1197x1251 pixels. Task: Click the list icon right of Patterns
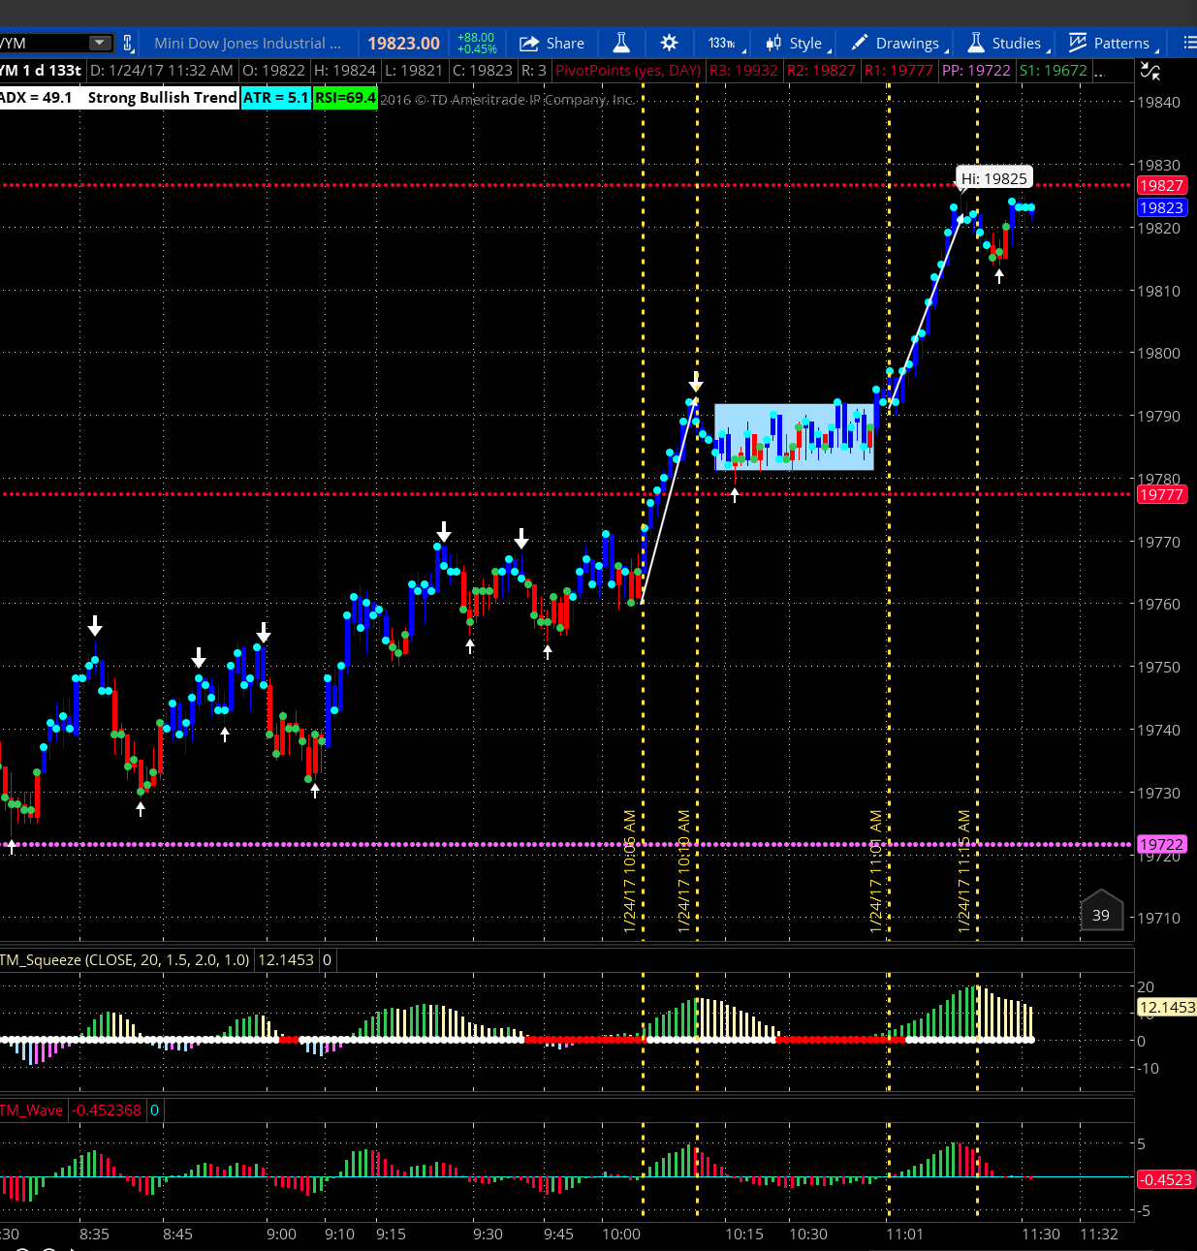pyautogui.click(x=1188, y=43)
